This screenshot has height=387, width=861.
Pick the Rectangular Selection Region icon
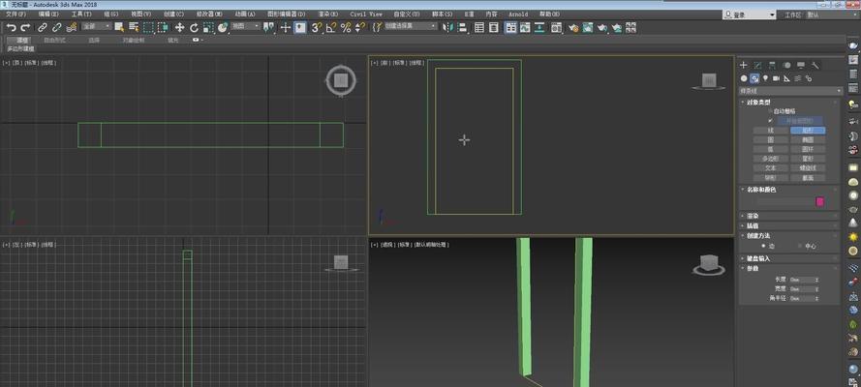[x=149, y=27]
